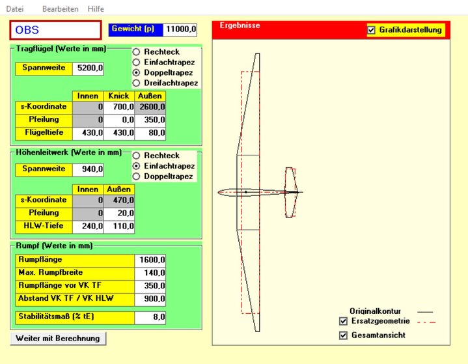
Task: Click the Weiter mit Berechnung button
Action: pyautogui.click(x=58, y=338)
